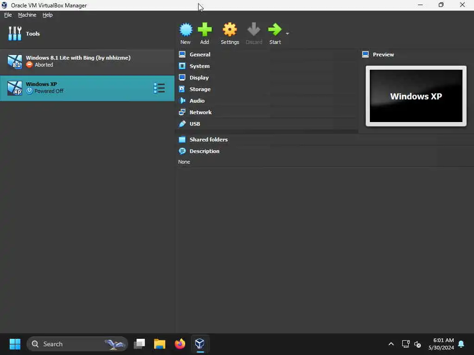Open the File menu
The height and width of the screenshot is (355, 474).
point(8,15)
